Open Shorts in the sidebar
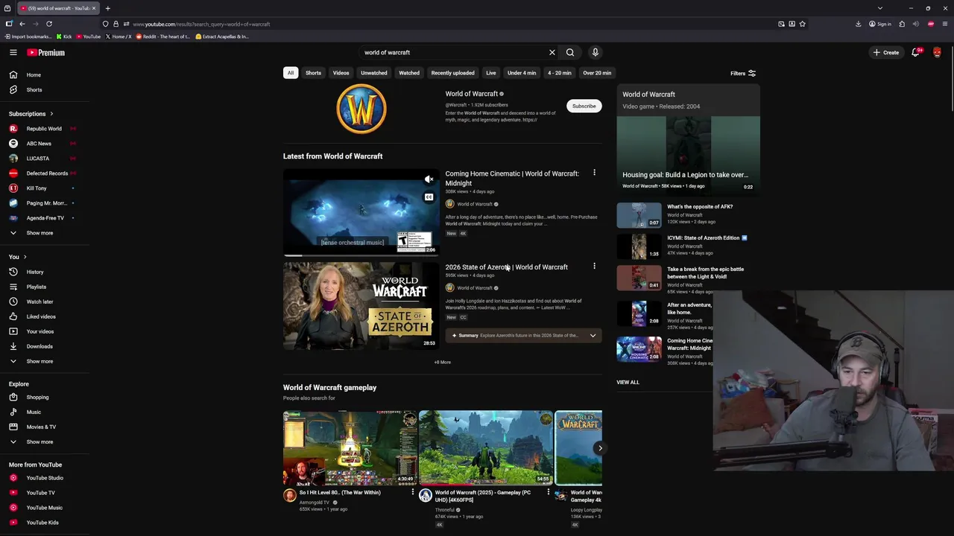 click(34, 89)
